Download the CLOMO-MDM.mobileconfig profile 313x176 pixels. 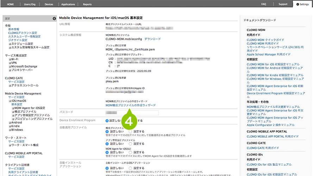tap(152, 39)
